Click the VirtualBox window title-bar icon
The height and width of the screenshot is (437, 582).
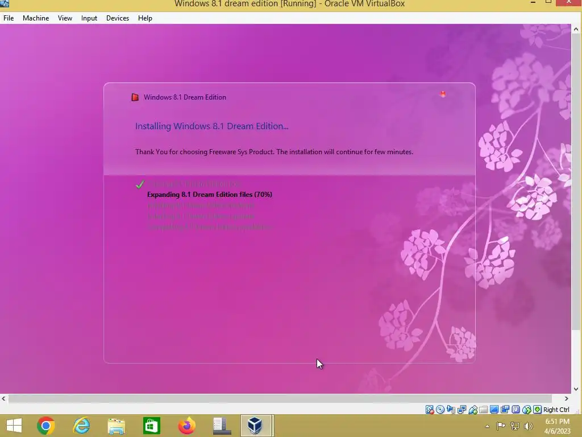tap(5, 3)
